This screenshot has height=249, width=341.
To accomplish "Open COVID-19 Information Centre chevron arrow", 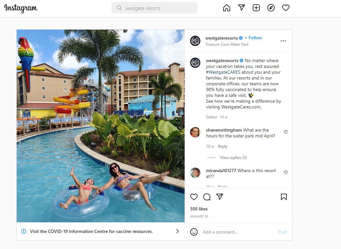I will [178, 231].
